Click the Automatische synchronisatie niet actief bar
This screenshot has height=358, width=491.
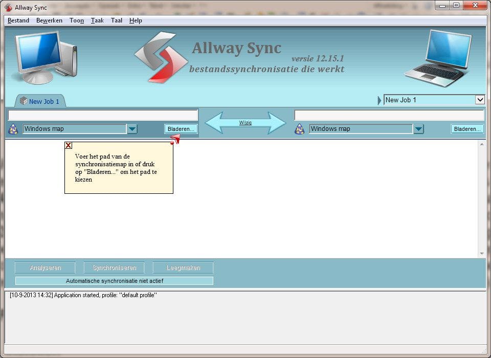[115, 280]
